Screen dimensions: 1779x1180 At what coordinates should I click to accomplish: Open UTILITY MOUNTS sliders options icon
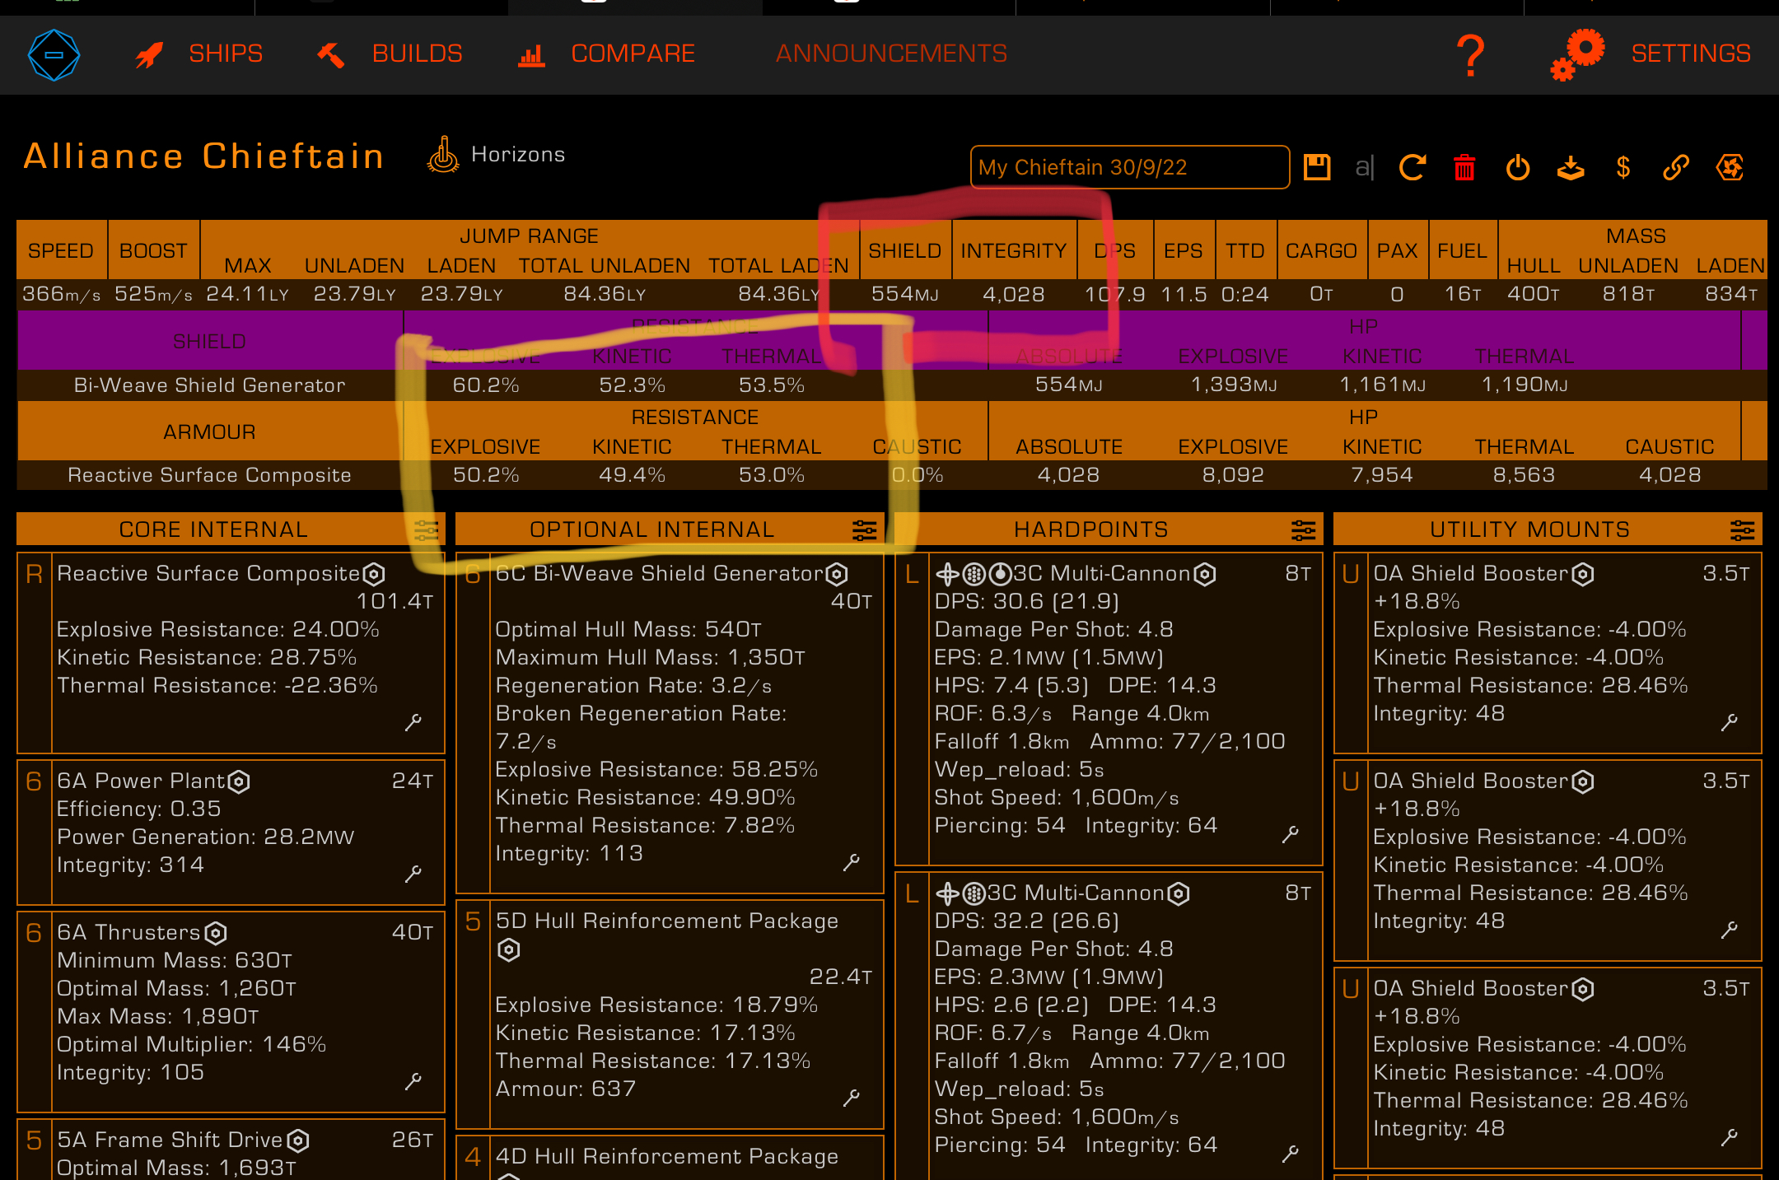[x=1743, y=530]
